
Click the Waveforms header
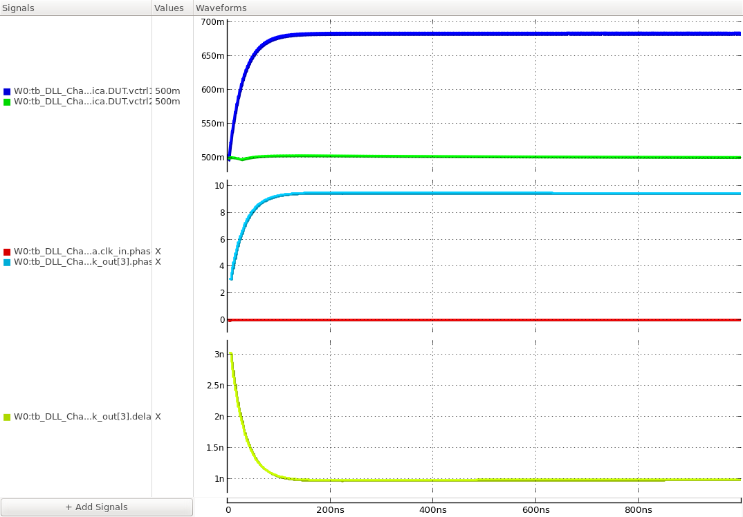(x=221, y=8)
